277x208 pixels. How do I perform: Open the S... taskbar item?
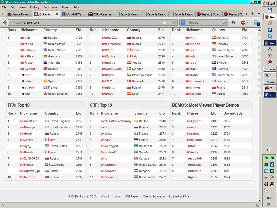pos(270,75)
